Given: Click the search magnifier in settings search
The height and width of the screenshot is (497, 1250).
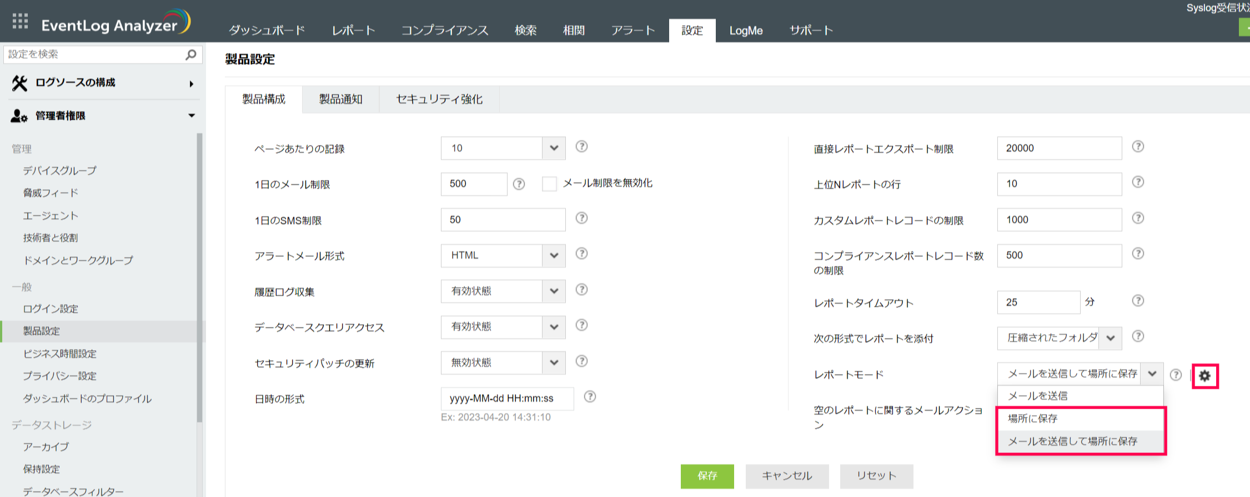Looking at the screenshot, I should 190,54.
